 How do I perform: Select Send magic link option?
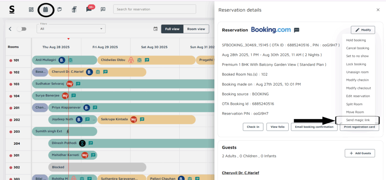coord(358,120)
